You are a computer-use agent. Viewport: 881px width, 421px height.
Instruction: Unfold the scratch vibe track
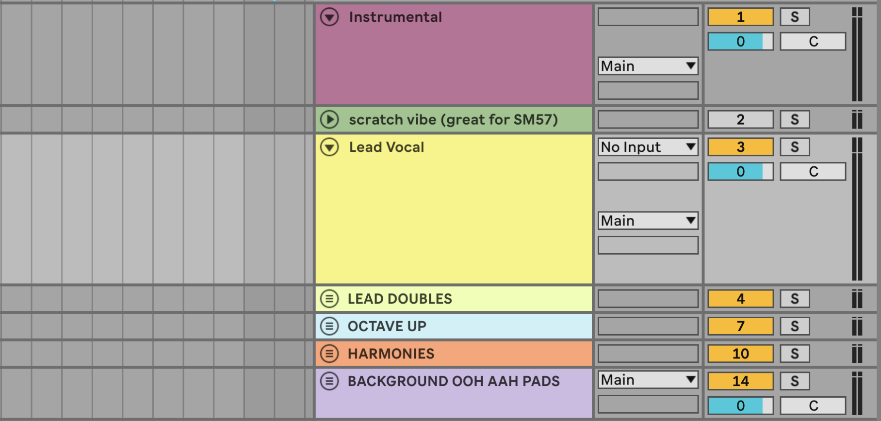(x=329, y=119)
